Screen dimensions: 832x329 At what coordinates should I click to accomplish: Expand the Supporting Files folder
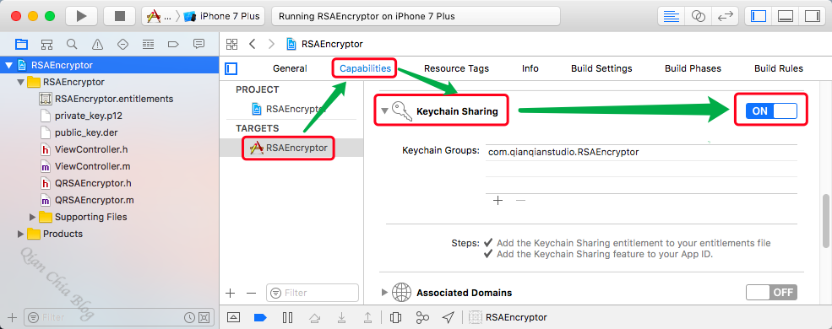(x=33, y=217)
